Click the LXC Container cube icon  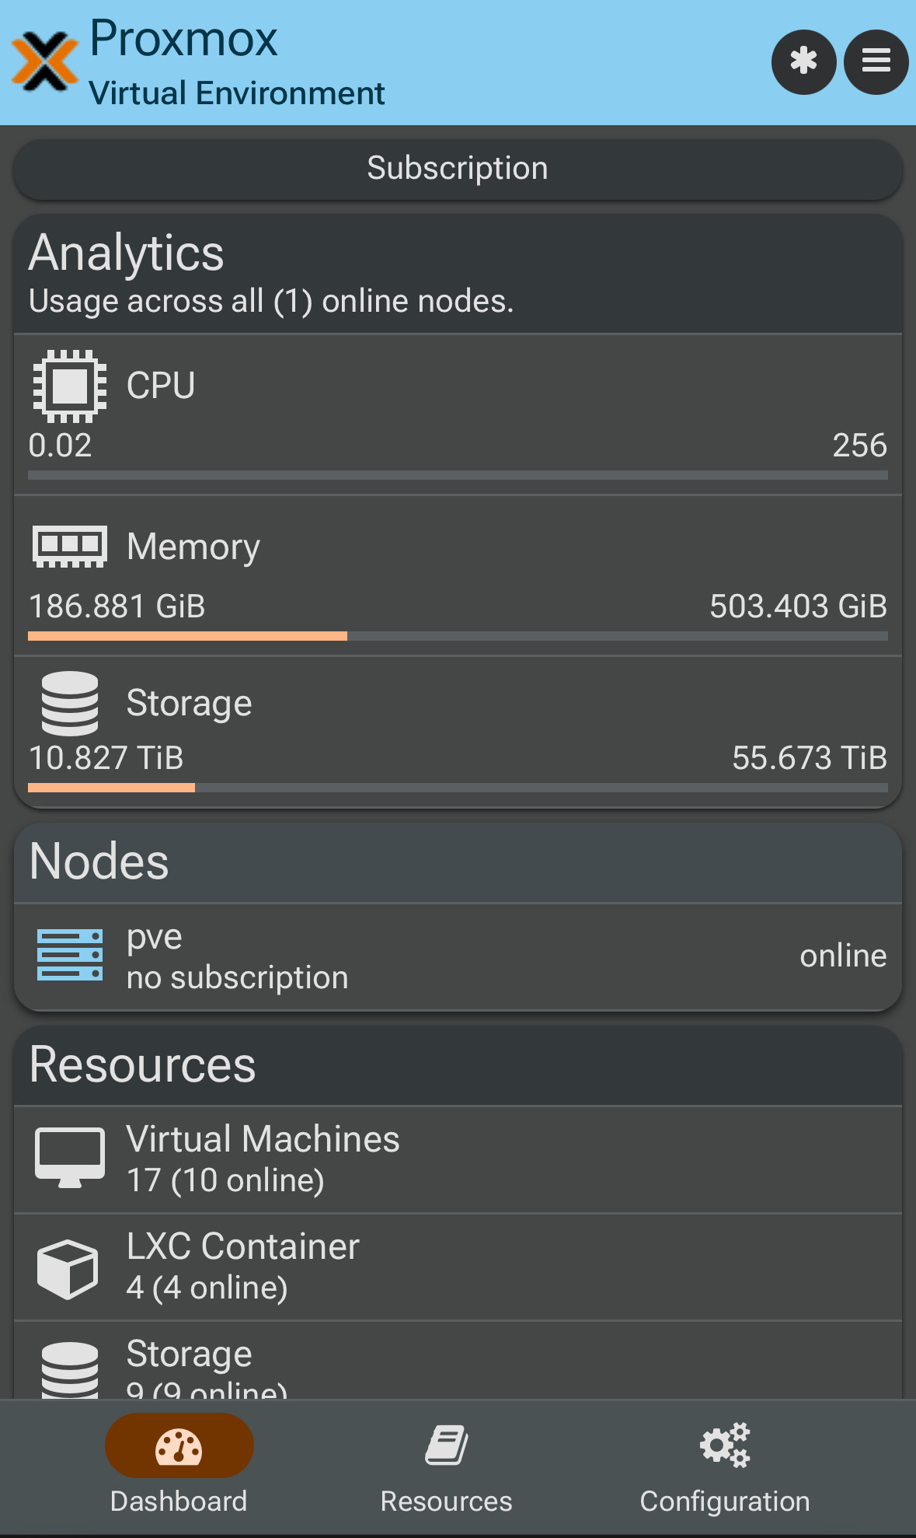click(68, 1268)
